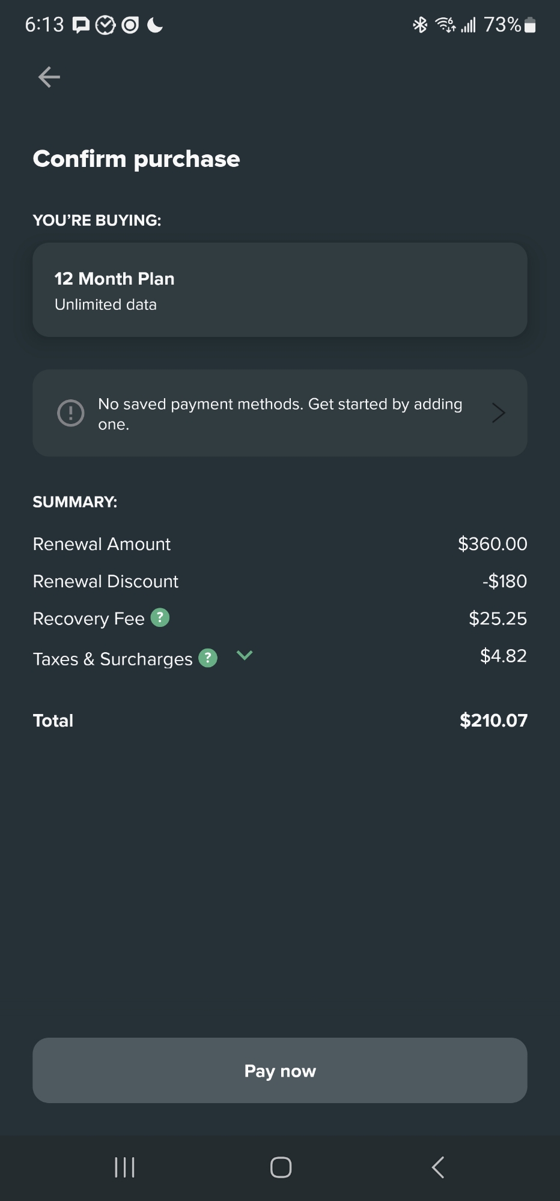
Task: Expand Taxes & Surcharges breakdown chevron
Action: tap(245, 656)
